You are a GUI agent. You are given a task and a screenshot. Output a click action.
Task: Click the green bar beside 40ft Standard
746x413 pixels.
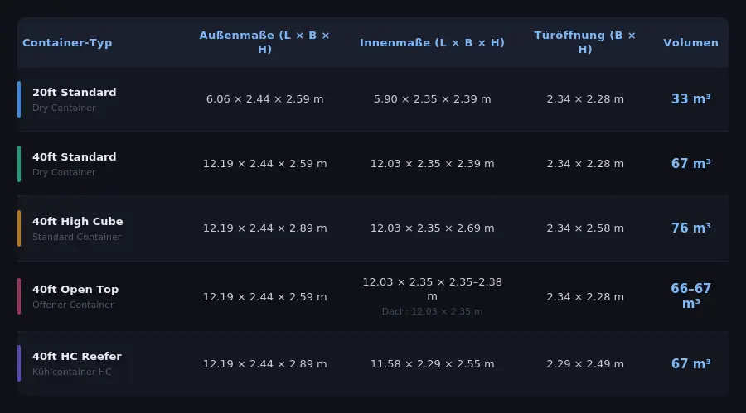[19, 164]
